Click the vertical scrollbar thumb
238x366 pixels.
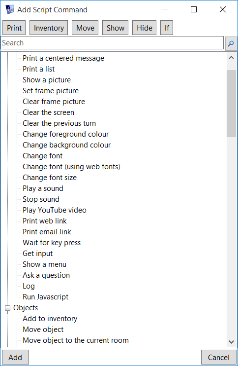pos(231,104)
